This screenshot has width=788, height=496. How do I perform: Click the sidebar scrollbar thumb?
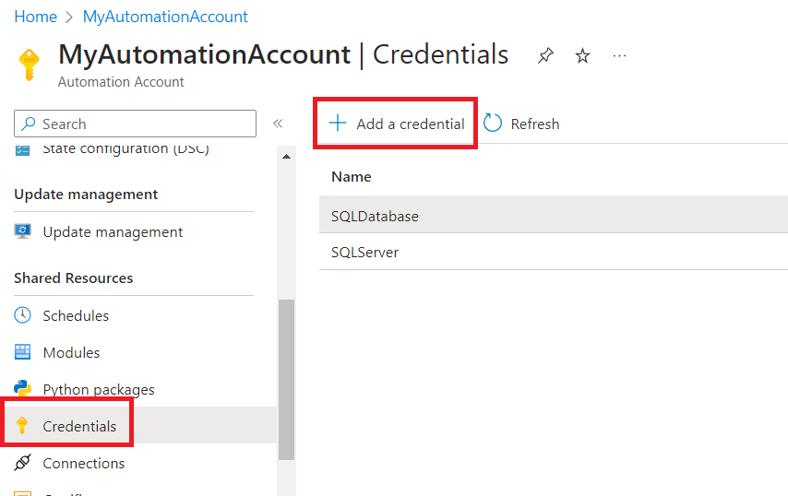(286, 380)
